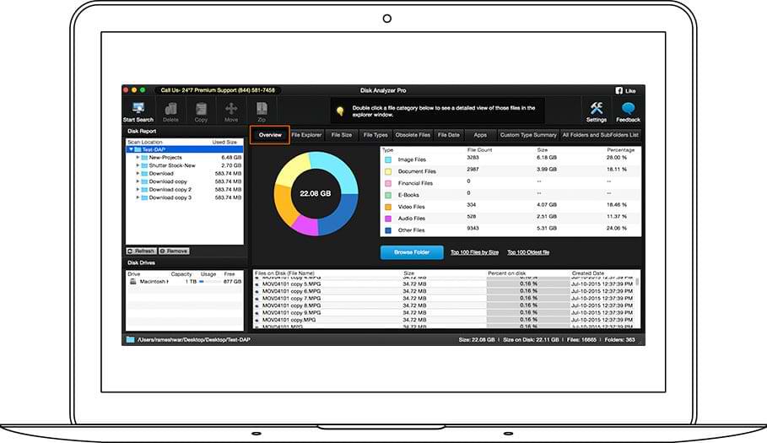Open the Top 100 Oldest file link
Viewport: 767px width, 443px height.
(x=528, y=252)
